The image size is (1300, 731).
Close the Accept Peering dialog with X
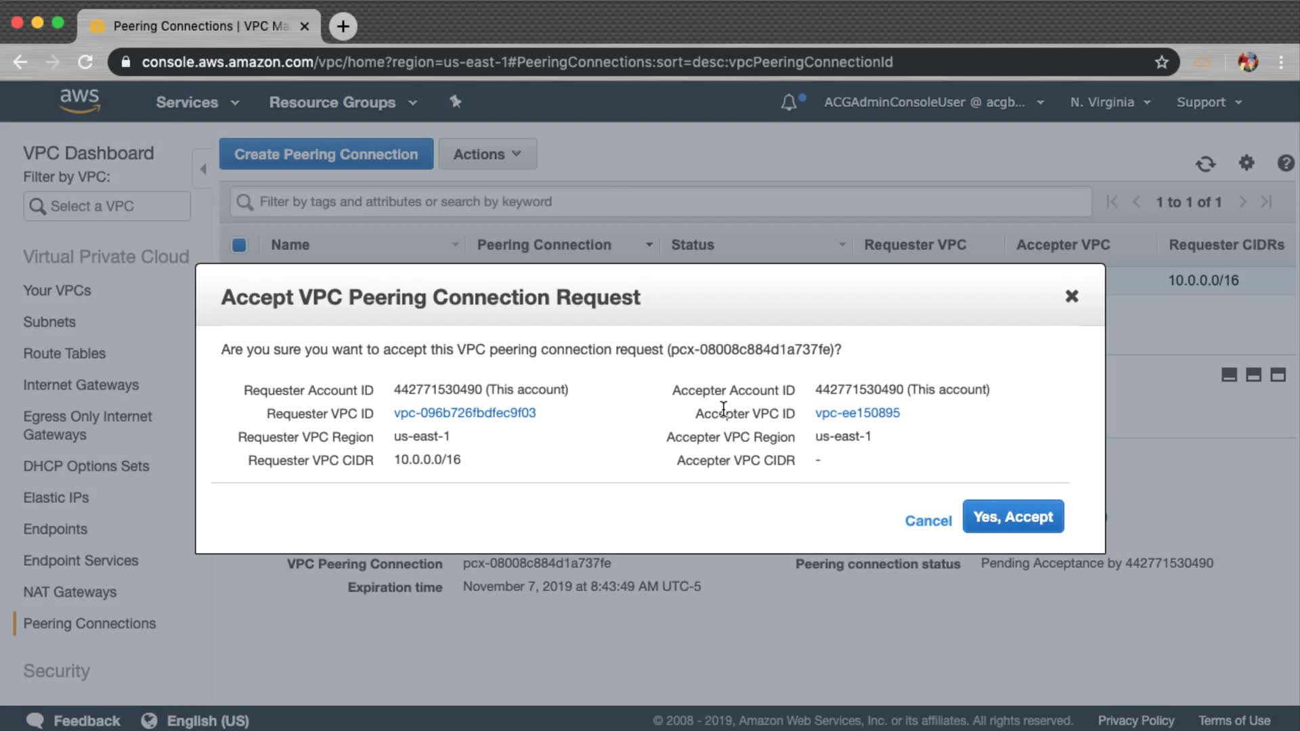pos(1071,296)
